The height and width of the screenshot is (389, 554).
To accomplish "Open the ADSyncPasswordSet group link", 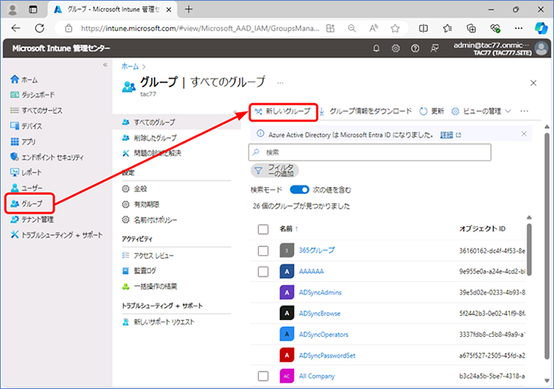I will [x=327, y=356].
